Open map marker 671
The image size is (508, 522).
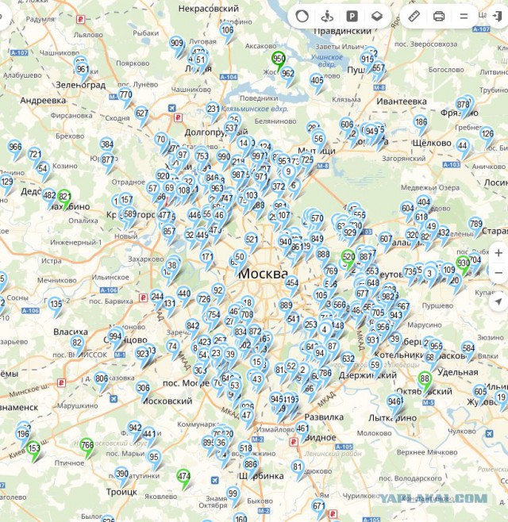coord(318,506)
